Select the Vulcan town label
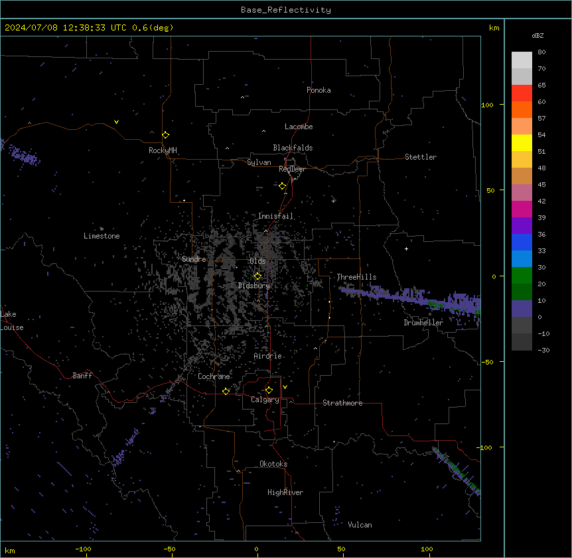This screenshot has height=558, width=572. (x=360, y=525)
